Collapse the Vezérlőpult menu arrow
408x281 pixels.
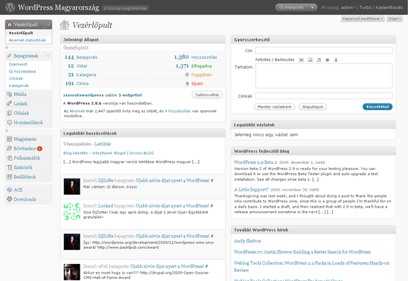click(x=48, y=25)
